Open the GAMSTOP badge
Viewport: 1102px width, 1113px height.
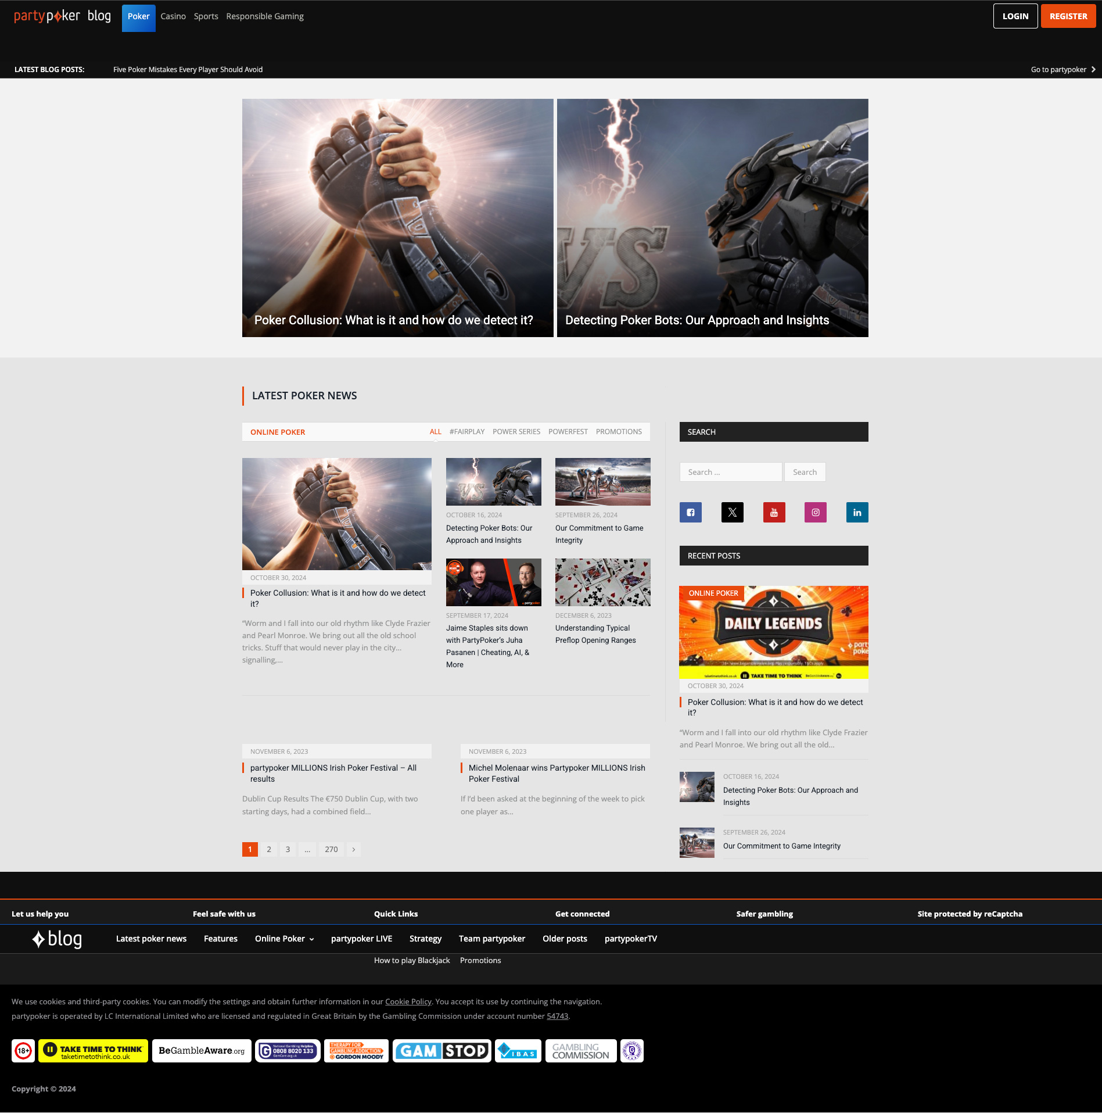click(441, 1050)
